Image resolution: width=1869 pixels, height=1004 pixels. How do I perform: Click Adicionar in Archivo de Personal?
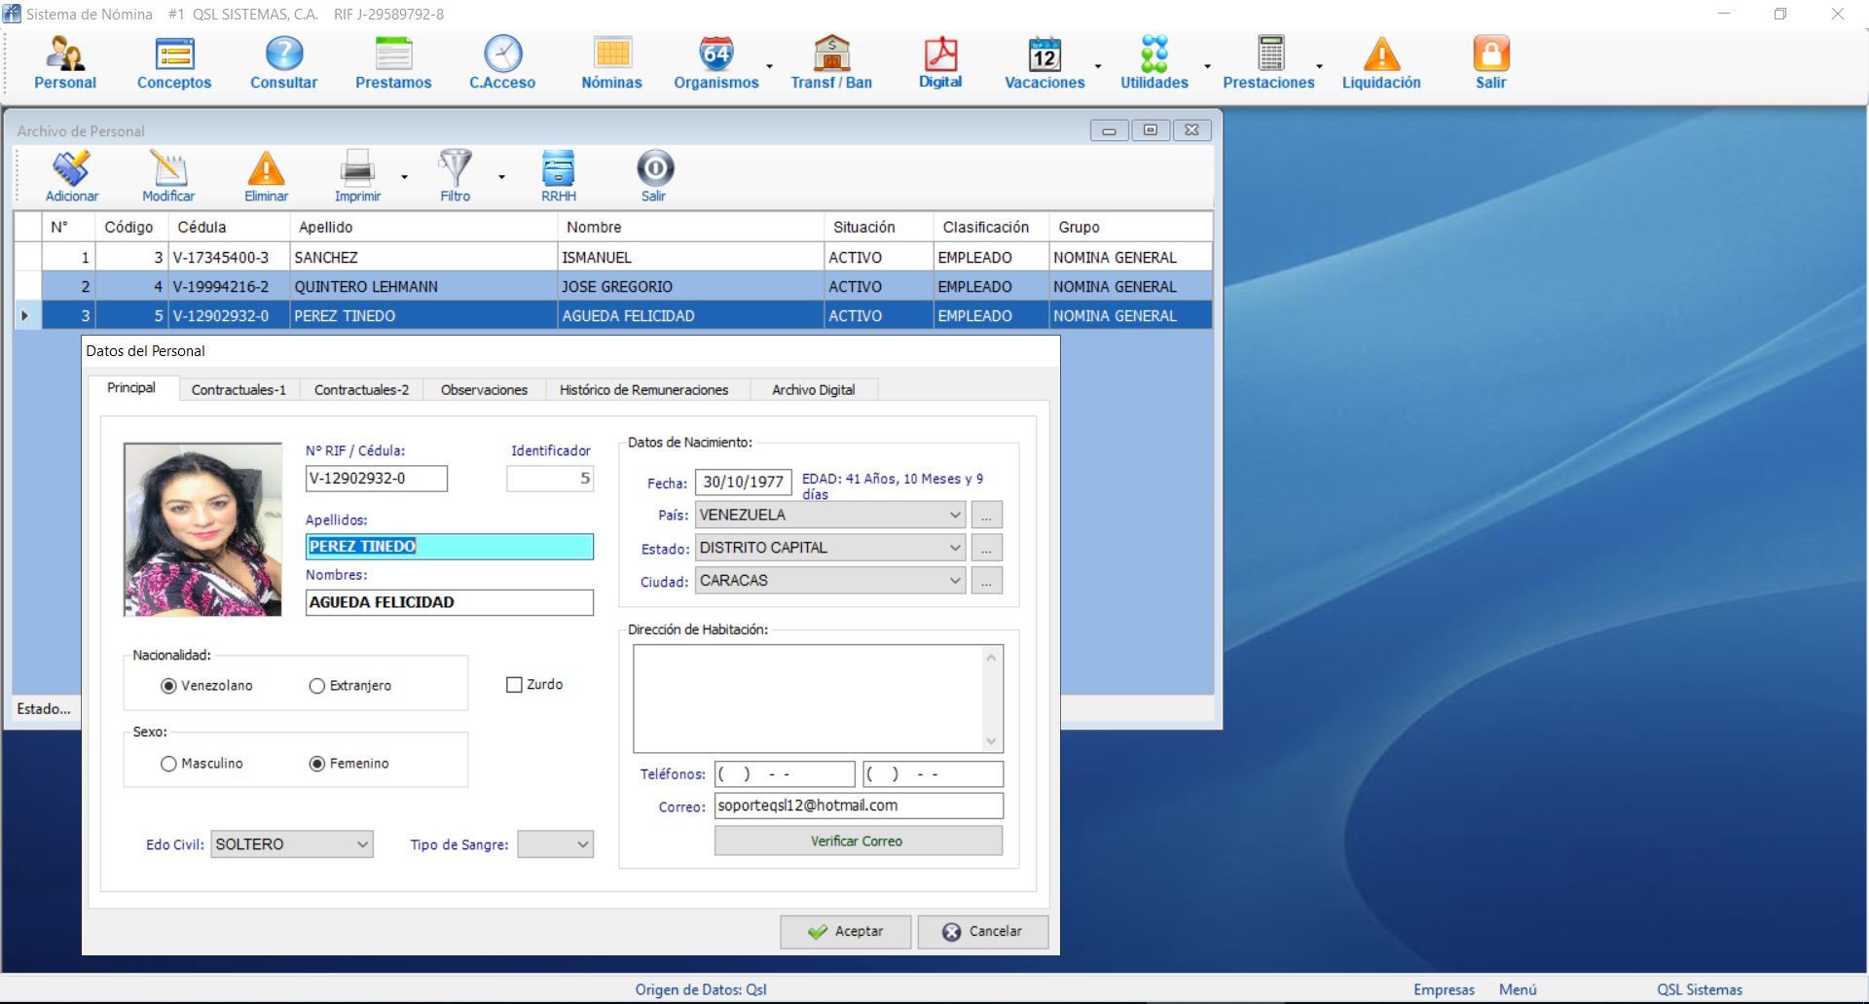click(72, 176)
